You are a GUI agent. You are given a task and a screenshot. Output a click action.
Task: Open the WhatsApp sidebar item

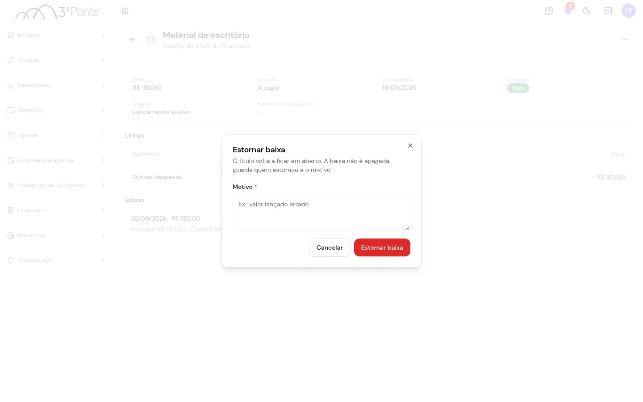tap(56, 110)
